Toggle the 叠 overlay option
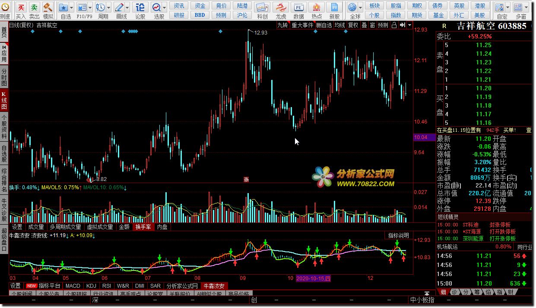This screenshot has height=308, width=536. click(364, 25)
